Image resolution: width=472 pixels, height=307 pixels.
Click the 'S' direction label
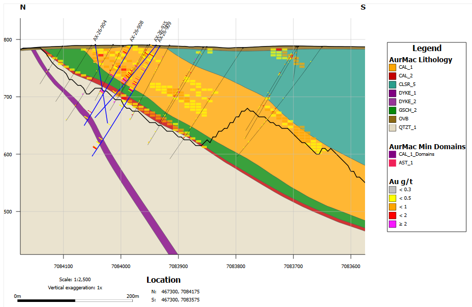[363, 7]
